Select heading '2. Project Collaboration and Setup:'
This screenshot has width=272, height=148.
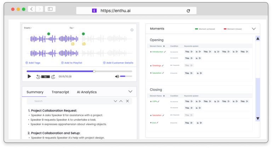click(x=54, y=133)
